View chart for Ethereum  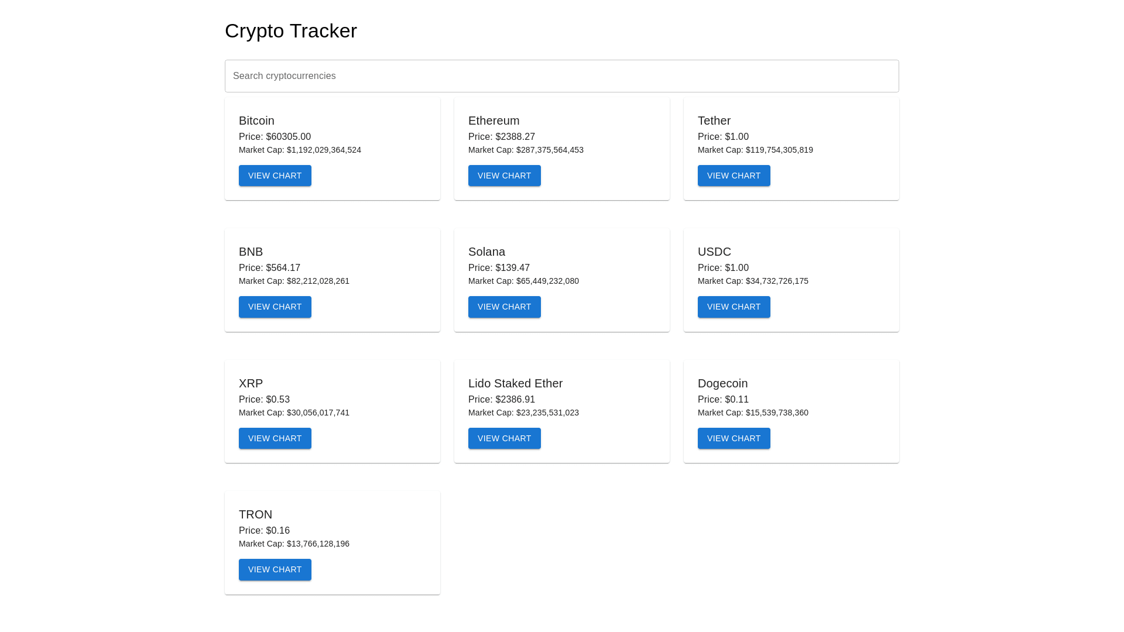pos(504,176)
